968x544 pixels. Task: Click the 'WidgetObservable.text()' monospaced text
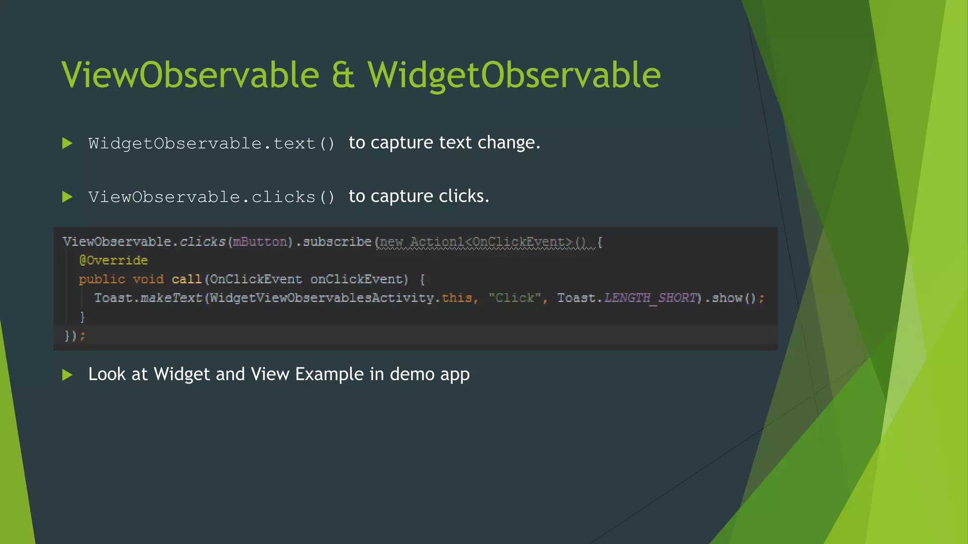pos(211,143)
